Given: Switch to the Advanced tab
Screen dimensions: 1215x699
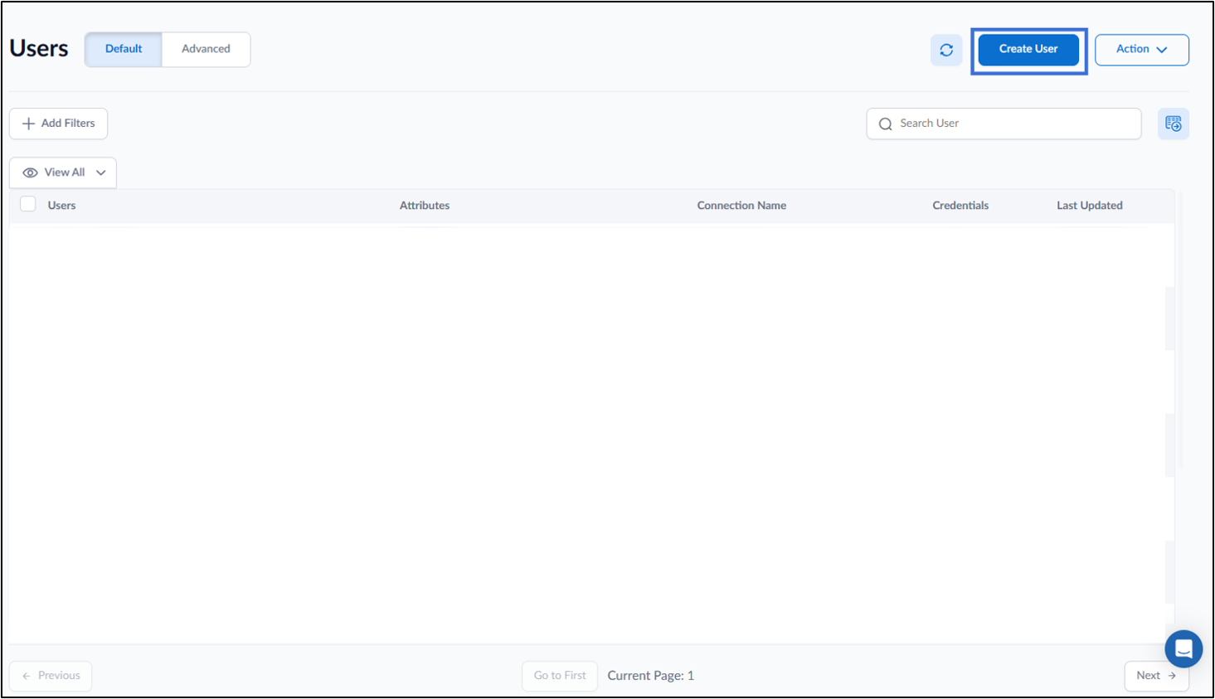Looking at the screenshot, I should tap(206, 49).
